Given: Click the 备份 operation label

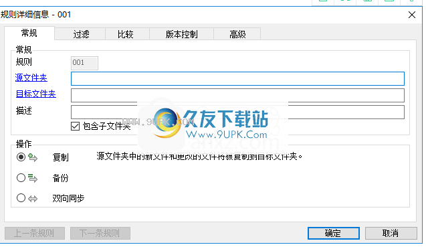Looking at the screenshot, I should point(61,178).
